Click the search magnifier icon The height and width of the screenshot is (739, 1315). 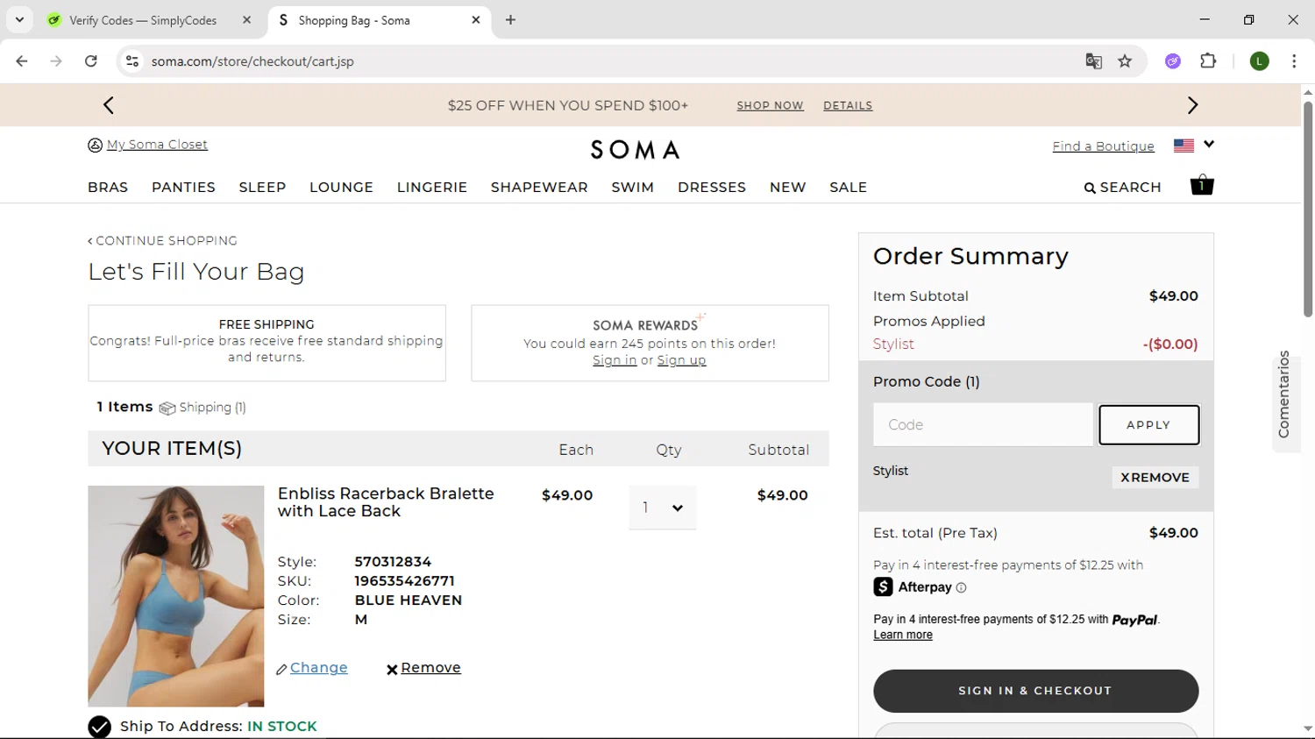point(1090,188)
